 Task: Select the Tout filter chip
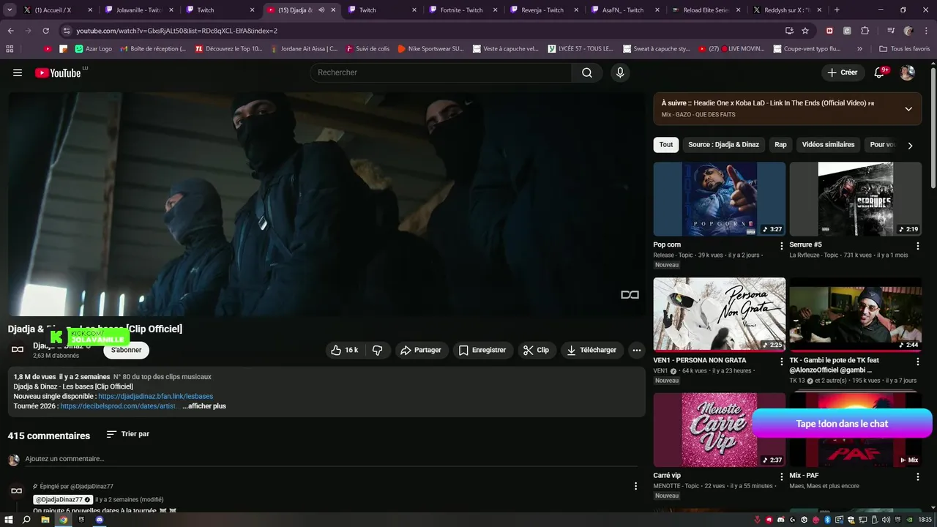[x=666, y=145]
